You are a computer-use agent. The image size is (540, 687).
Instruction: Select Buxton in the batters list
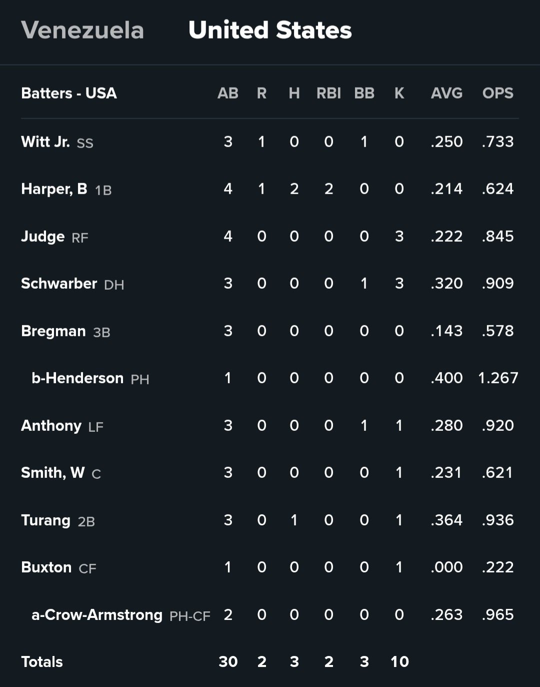[46, 567]
